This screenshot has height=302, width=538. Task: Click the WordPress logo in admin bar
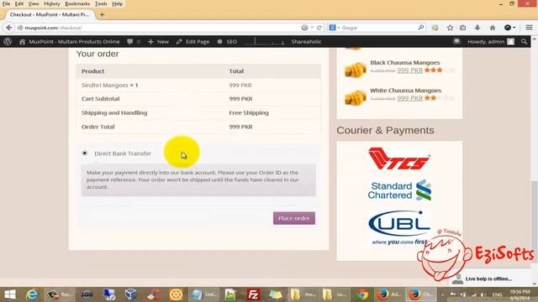[x=8, y=41]
